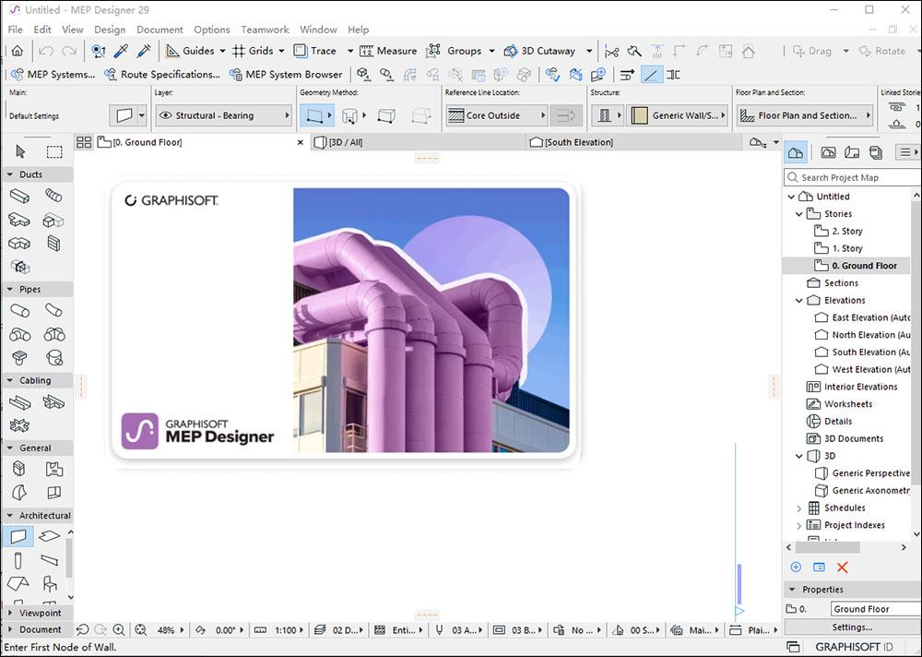Click the Search Project Map field
Screen dimensions: 922x657
(853, 177)
